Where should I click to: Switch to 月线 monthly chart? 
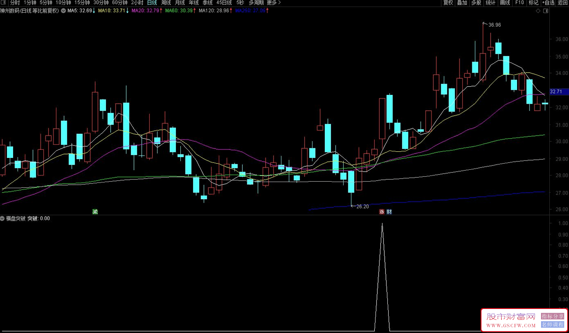pyautogui.click(x=179, y=3)
